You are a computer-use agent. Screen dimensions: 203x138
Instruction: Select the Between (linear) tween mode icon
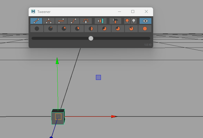pos(36,21)
